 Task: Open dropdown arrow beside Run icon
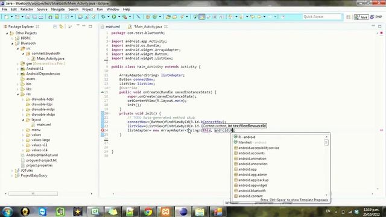[x=119, y=17]
